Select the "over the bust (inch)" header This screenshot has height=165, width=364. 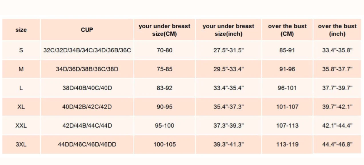pos(337,30)
